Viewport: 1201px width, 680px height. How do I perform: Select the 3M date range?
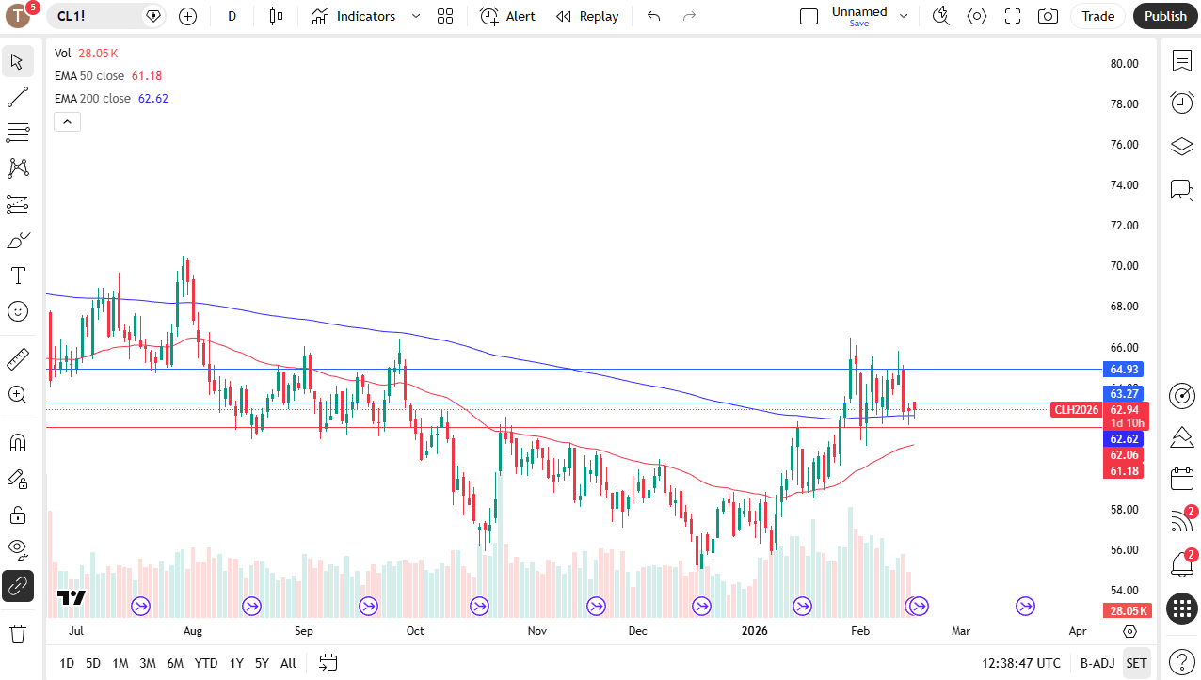click(148, 663)
